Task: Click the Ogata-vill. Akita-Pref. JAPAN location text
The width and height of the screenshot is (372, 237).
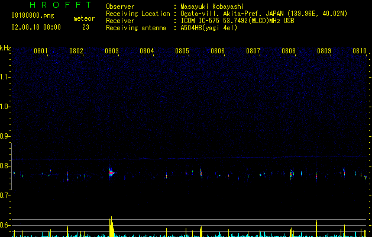Action: [264, 14]
